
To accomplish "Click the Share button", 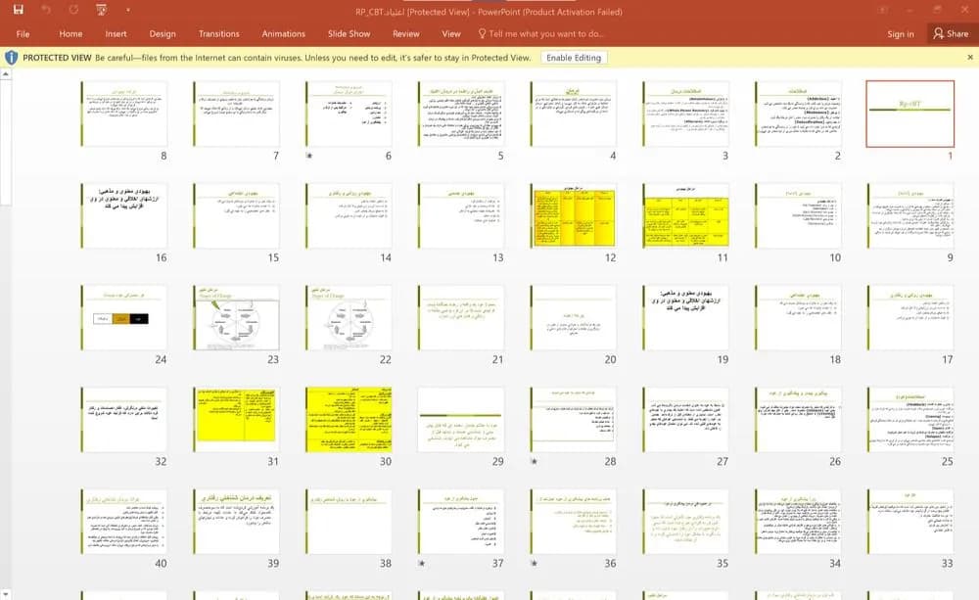I will (x=951, y=33).
